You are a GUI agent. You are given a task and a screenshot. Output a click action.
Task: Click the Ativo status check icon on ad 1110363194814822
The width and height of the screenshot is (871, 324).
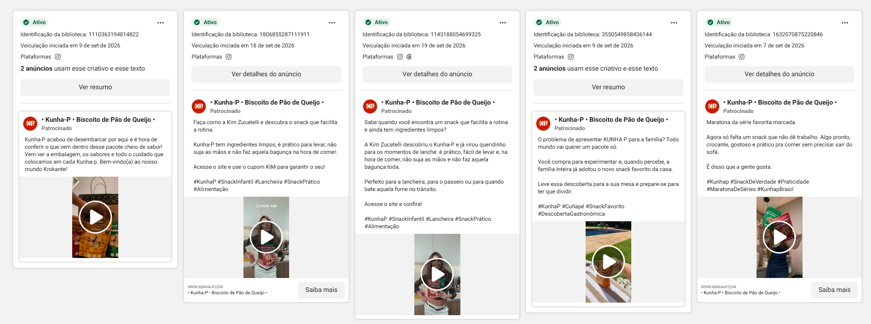(x=26, y=22)
